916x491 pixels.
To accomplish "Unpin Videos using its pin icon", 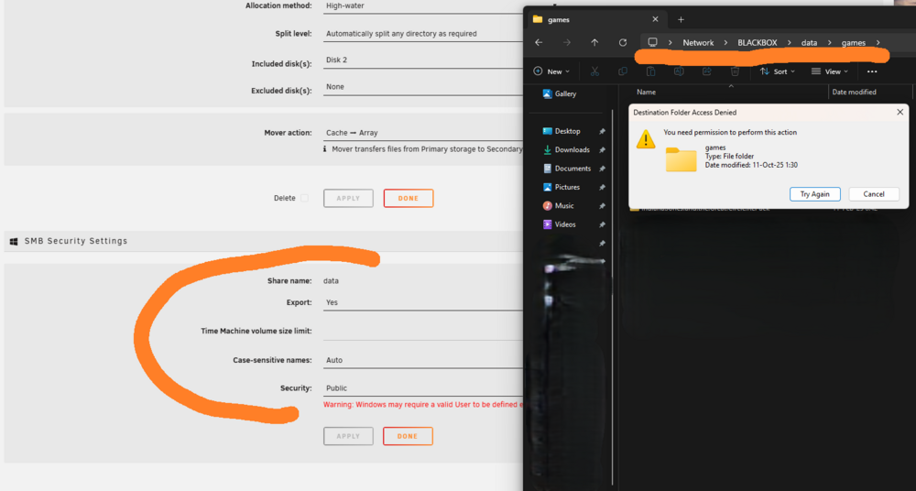I will 602,224.
